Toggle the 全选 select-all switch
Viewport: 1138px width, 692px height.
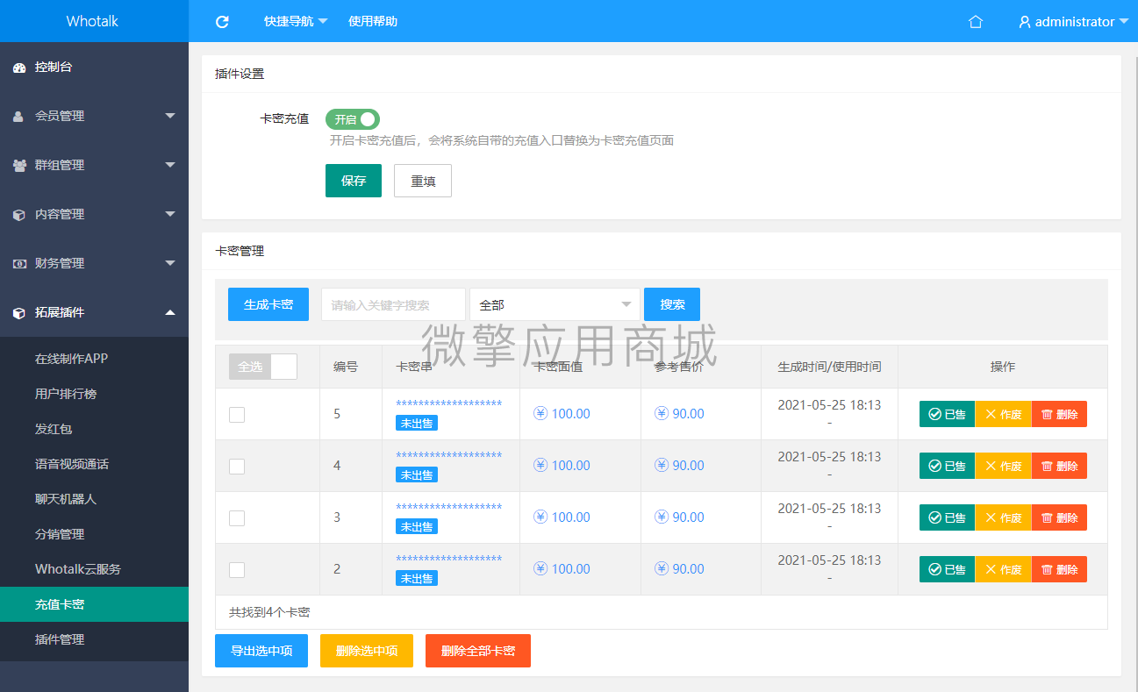263,367
